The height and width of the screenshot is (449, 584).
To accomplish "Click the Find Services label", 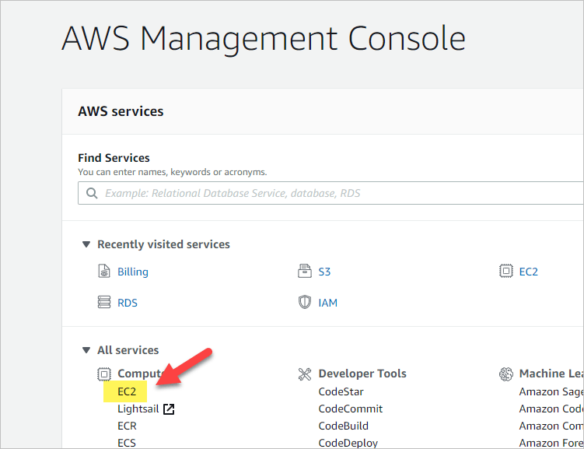I will click(114, 158).
